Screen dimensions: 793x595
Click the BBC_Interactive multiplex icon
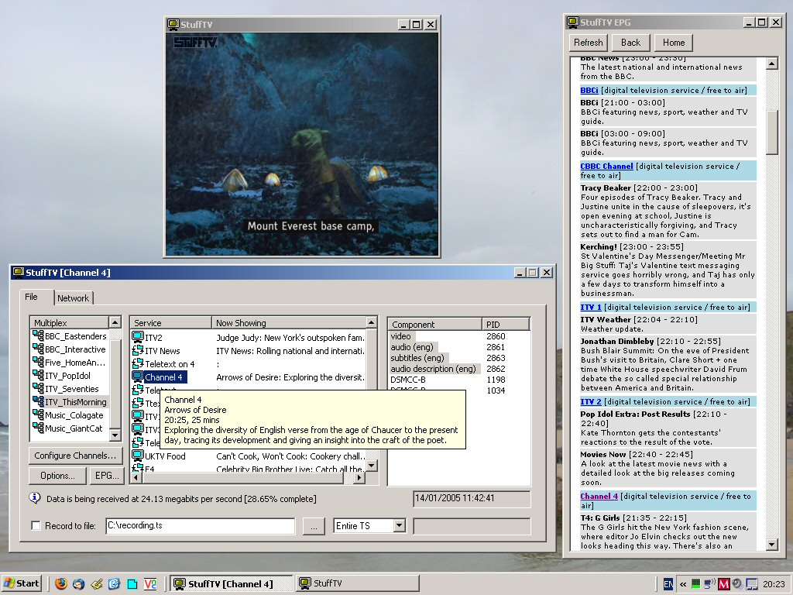tap(38, 349)
